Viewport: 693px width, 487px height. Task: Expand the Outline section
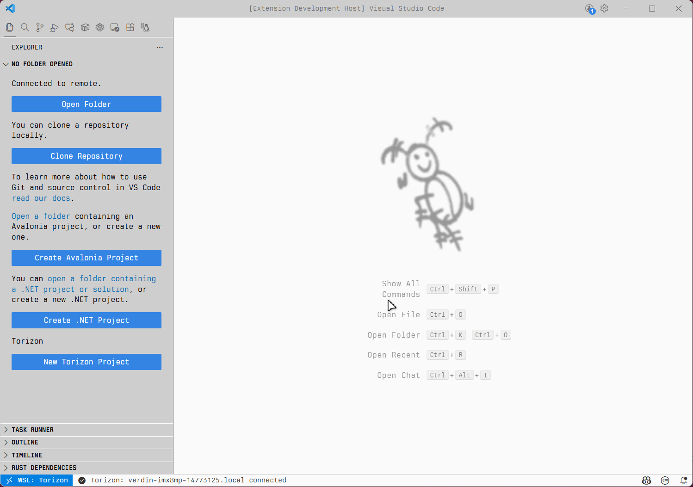click(x=25, y=443)
